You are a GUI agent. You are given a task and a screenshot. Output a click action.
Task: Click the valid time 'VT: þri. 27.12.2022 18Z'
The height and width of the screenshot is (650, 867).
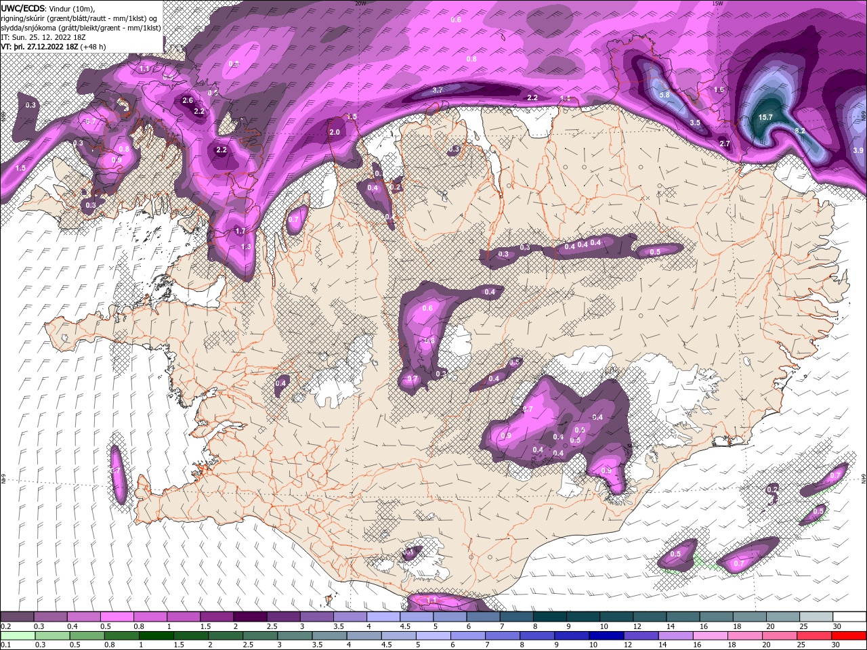[39, 47]
